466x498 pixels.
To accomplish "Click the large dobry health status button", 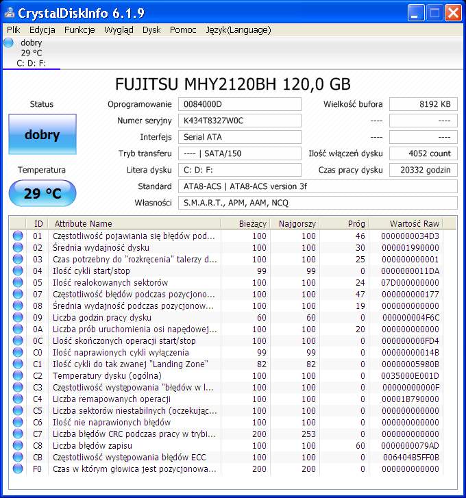I will [x=42, y=134].
